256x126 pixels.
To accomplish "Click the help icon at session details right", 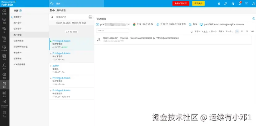I will click(254, 19).
